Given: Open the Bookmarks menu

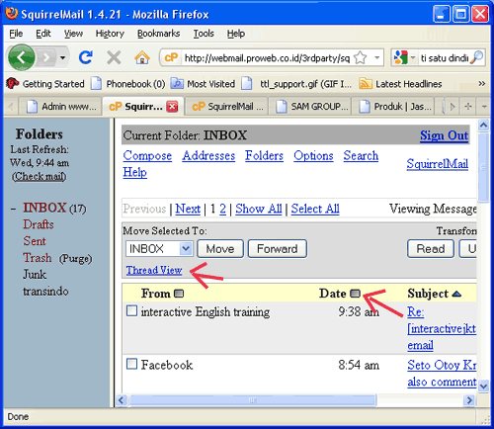Looking at the screenshot, I should point(158,34).
